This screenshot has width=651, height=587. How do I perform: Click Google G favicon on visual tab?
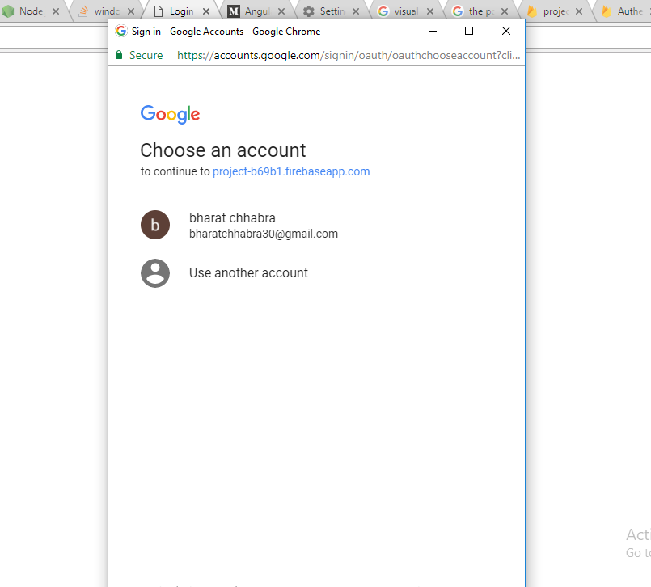click(x=383, y=11)
